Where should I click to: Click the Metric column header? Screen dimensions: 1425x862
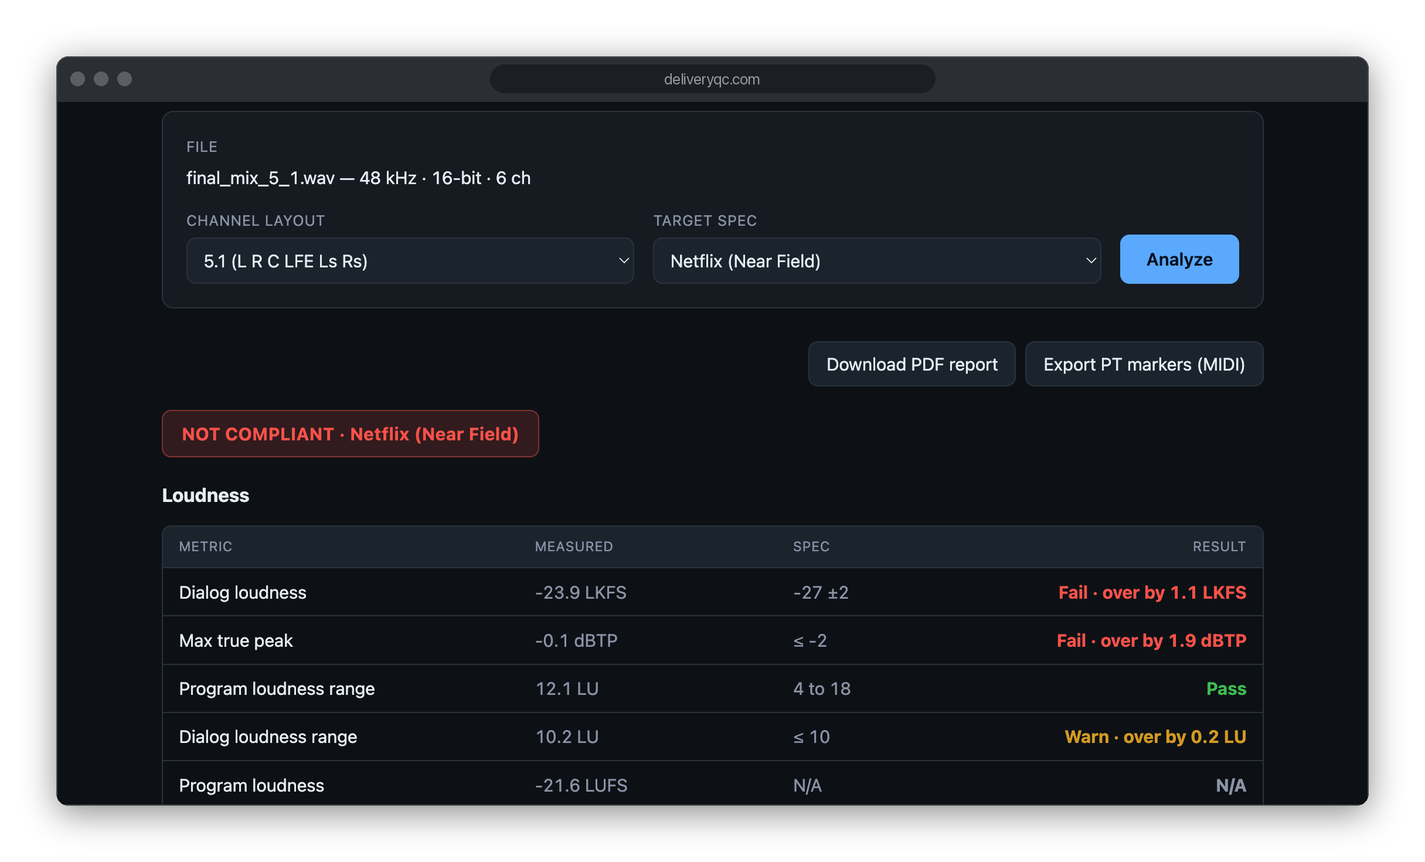click(x=206, y=547)
